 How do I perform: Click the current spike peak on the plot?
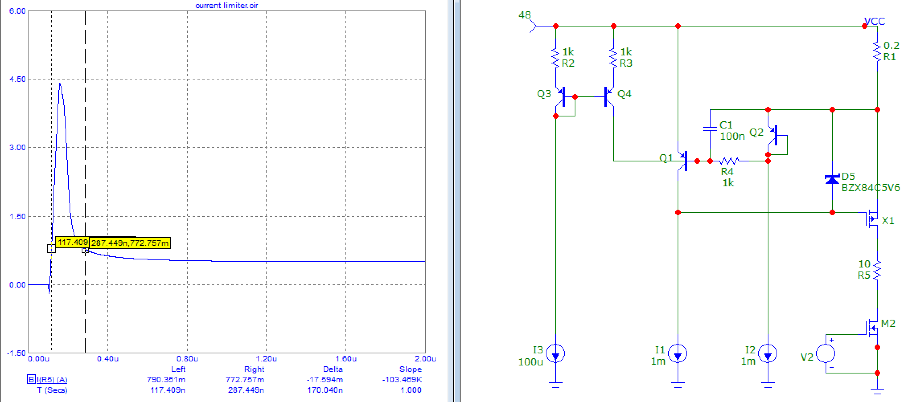click(x=60, y=84)
